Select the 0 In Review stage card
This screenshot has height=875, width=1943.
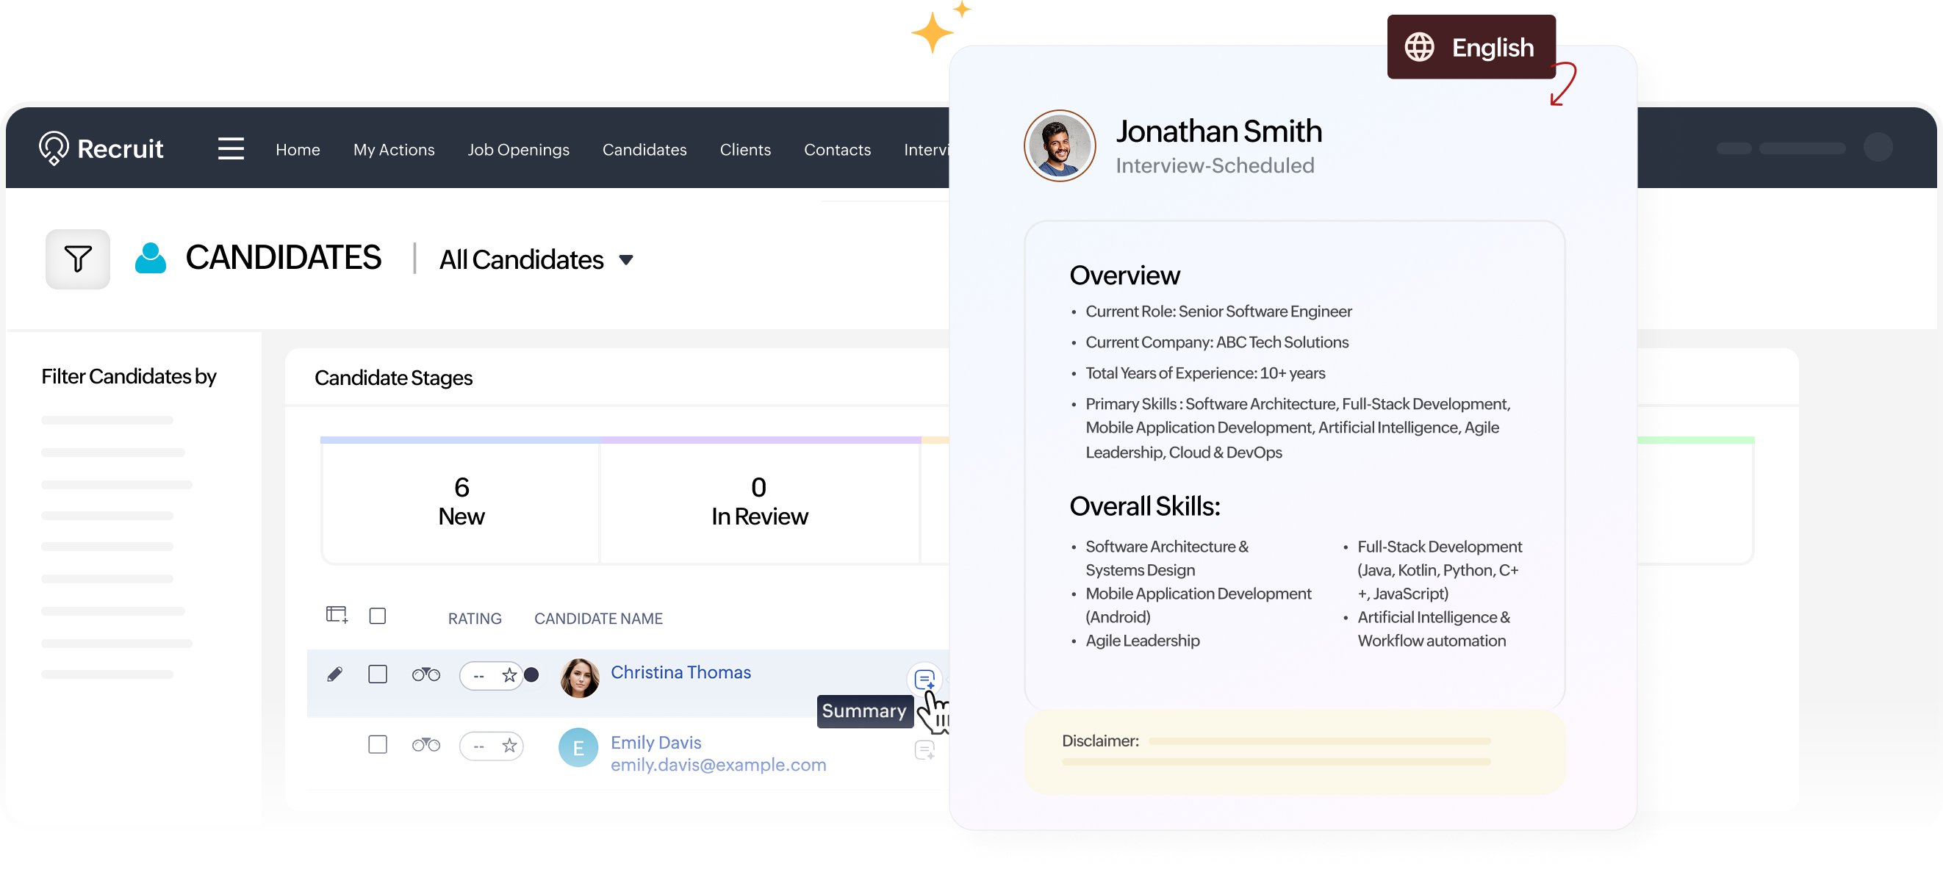tap(759, 502)
